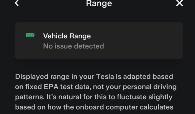
Task: Tap 'test data,' in the description text
Action: click(x=76, y=87)
